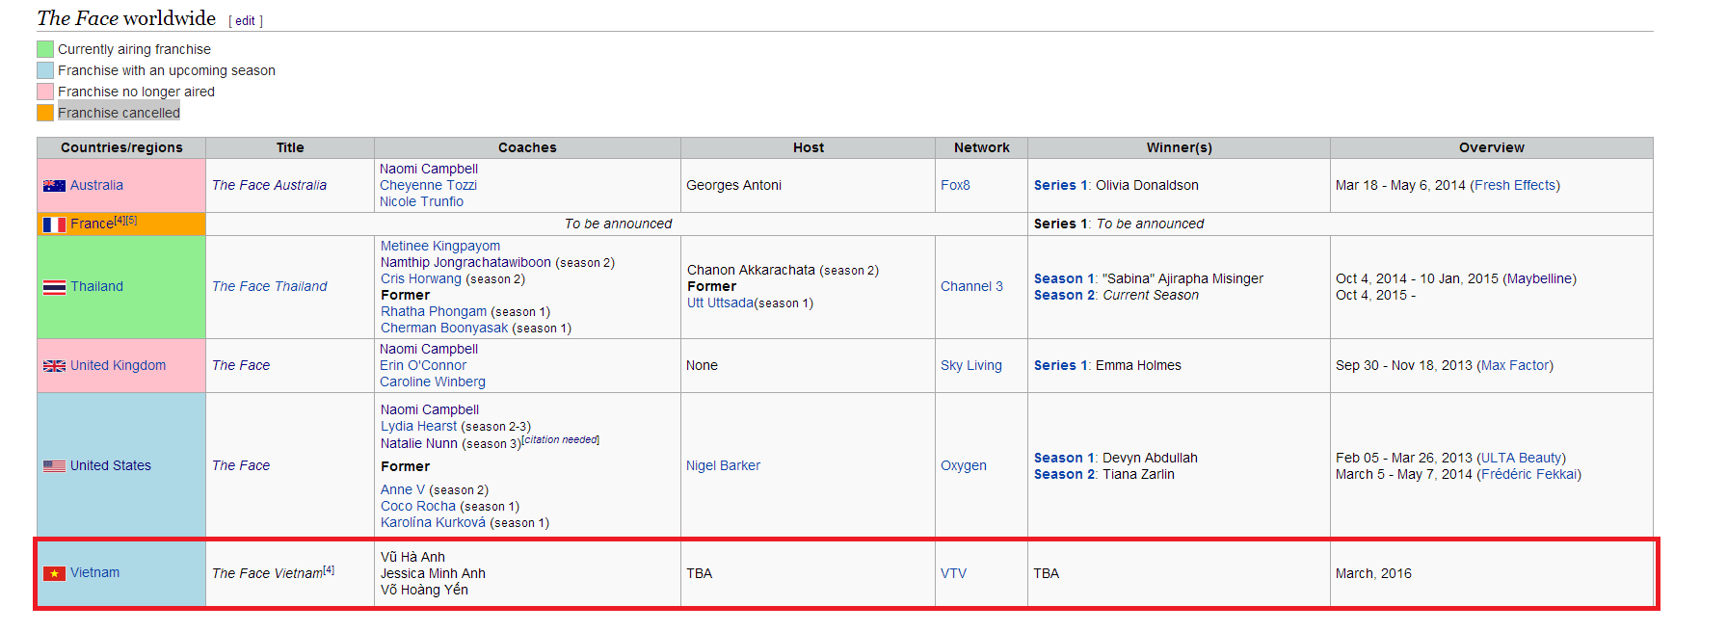Open Caroline Winberg's page
This screenshot has height=632, width=1727.
[433, 382]
